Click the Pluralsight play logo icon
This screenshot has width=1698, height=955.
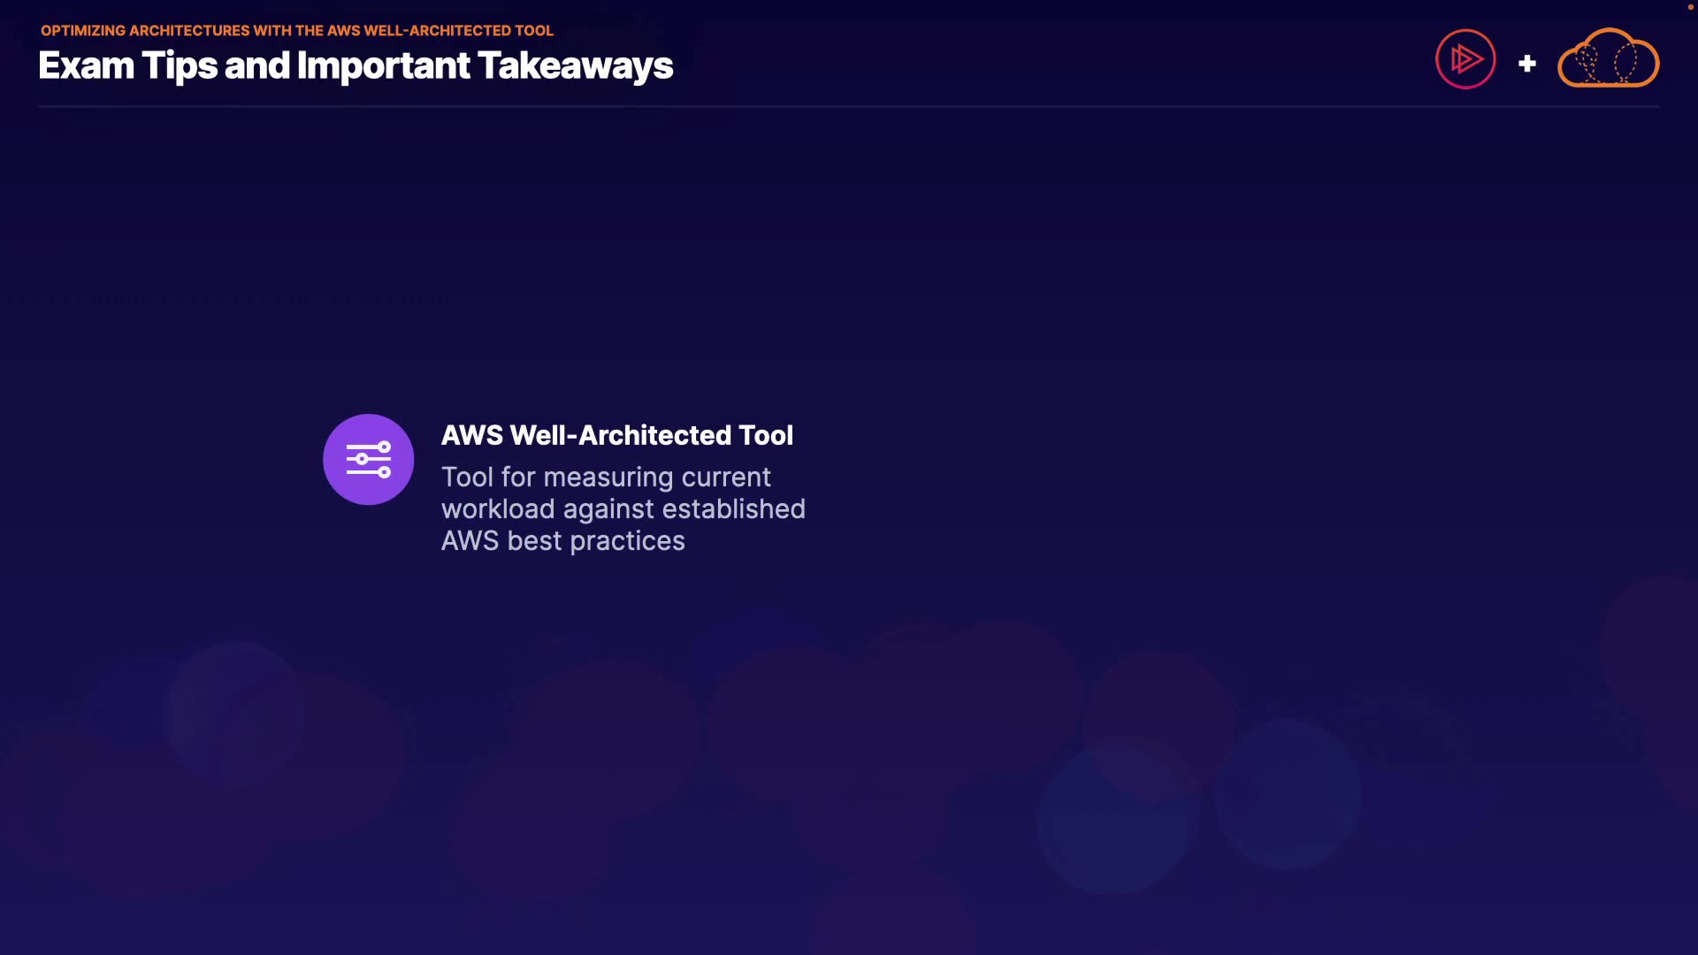tap(1465, 59)
